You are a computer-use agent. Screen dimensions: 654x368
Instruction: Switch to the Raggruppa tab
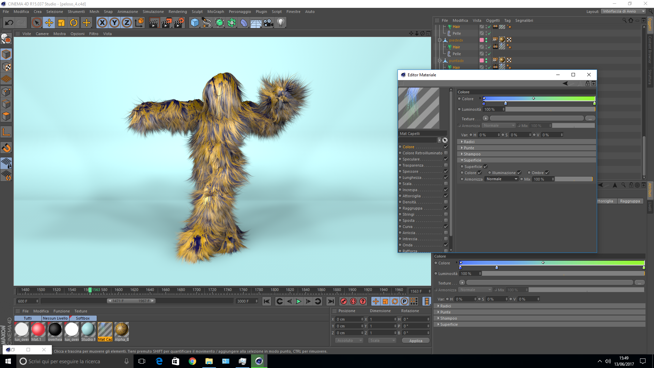coord(630,201)
